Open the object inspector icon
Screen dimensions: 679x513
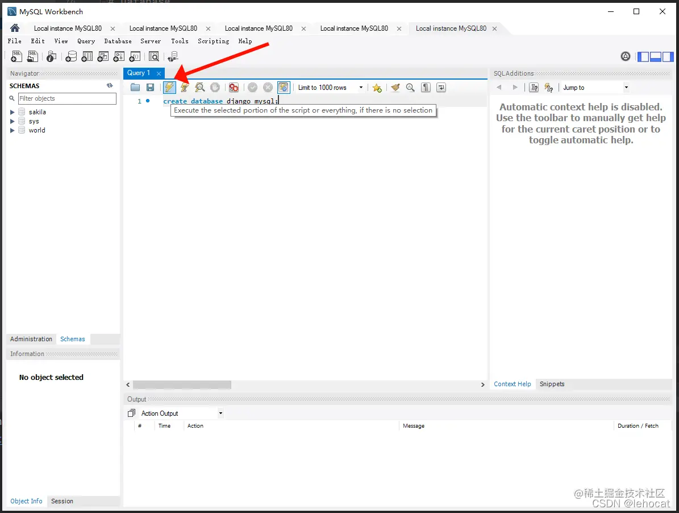tap(52, 56)
